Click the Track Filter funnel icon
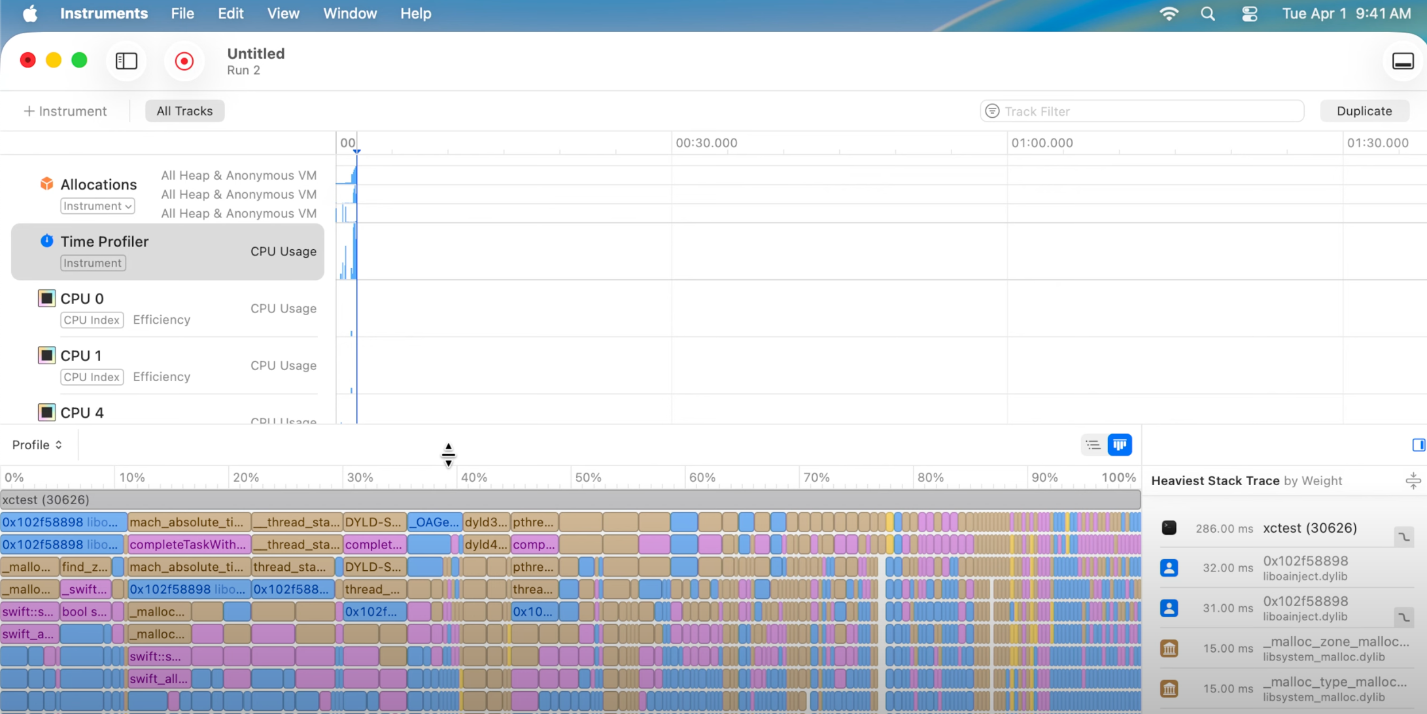The image size is (1427, 714). (x=992, y=111)
